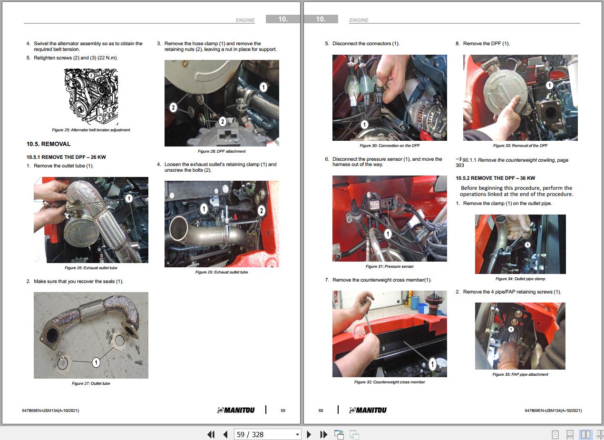Click text 'Remove the DPF (1).'
Image resolution: width=604 pixels, height=440 pixels.
(x=487, y=44)
